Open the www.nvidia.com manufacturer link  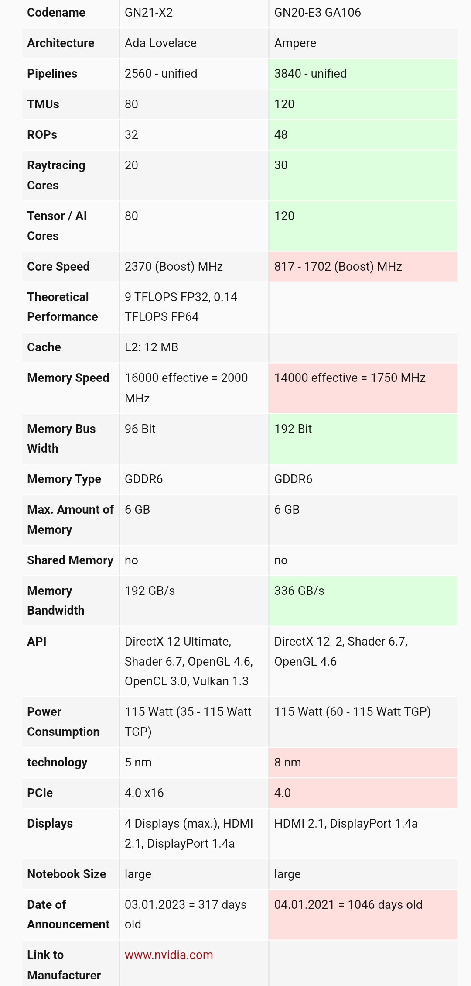click(x=169, y=955)
